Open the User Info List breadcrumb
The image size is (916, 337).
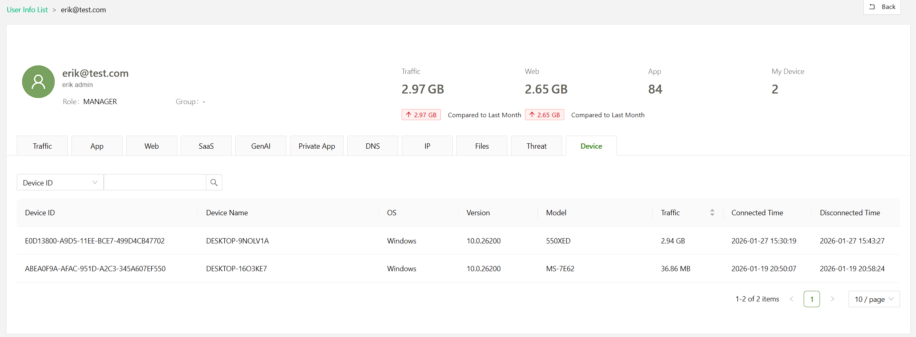[x=27, y=10]
